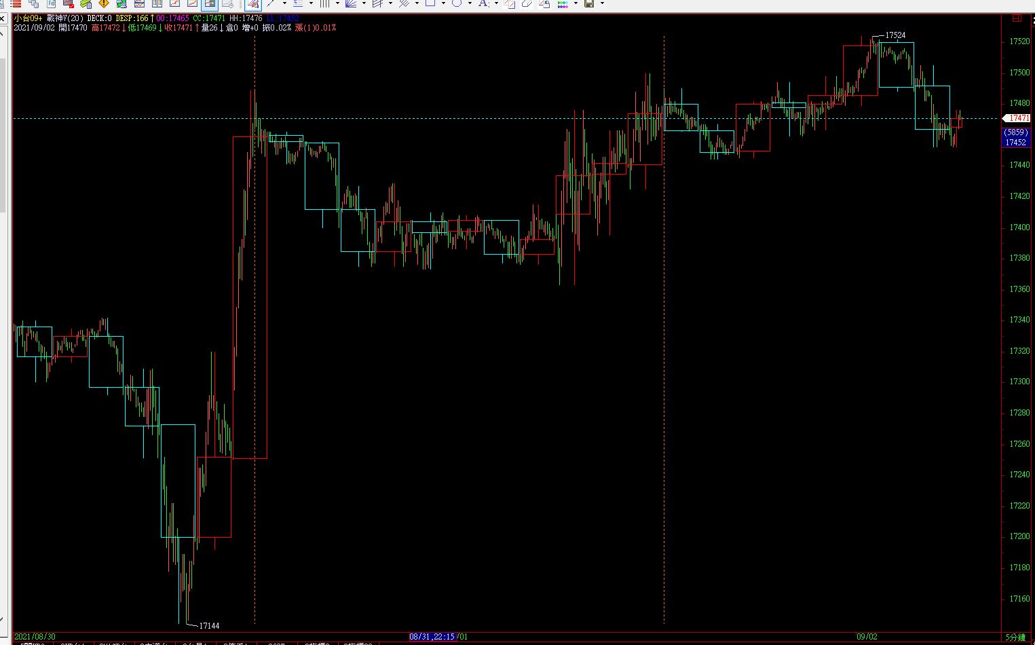Click the 09/02 date on time axis
The height and width of the screenshot is (645, 1035).
tap(867, 637)
